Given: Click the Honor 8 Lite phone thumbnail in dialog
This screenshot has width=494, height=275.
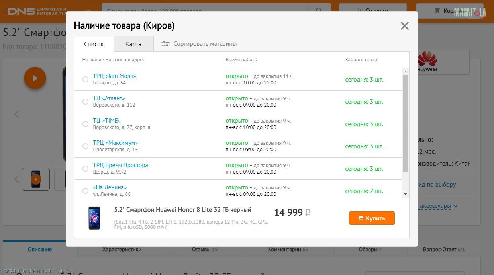Looking at the screenshot, I should [94, 218].
